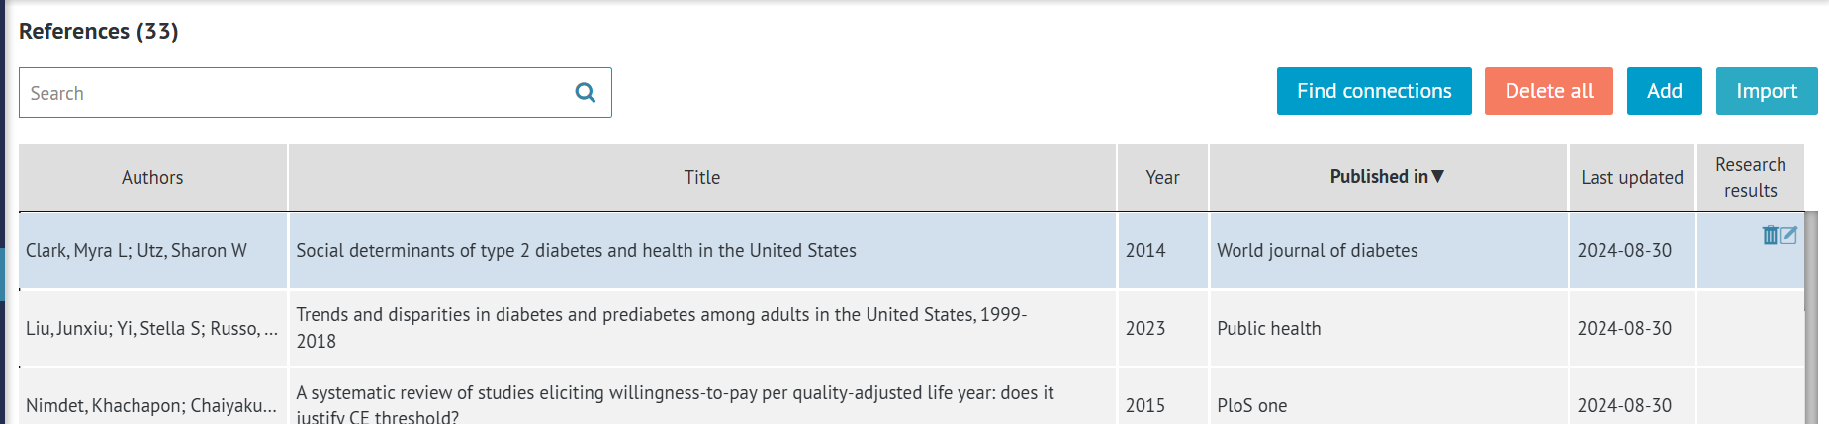This screenshot has height=424, width=1829.
Task: Sort by Last updated column header
Action: (x=1632, y=178)
